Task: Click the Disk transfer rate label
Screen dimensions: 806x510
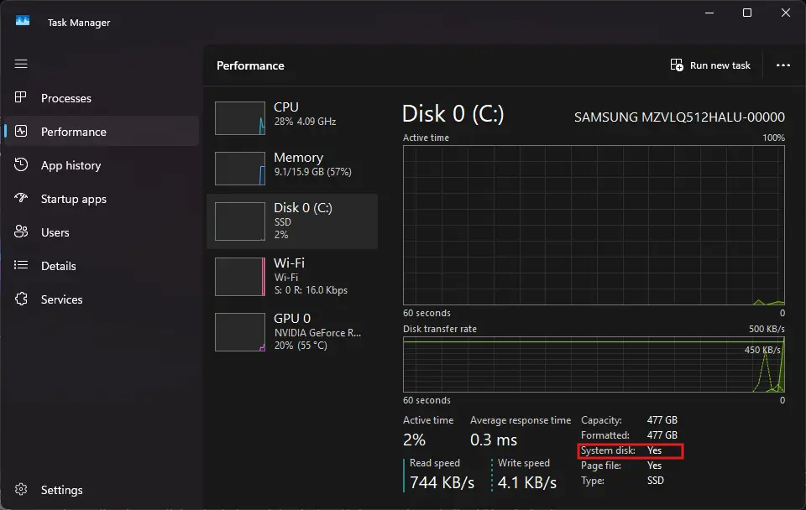Action: pyautogui.click(x=439, y=329)
